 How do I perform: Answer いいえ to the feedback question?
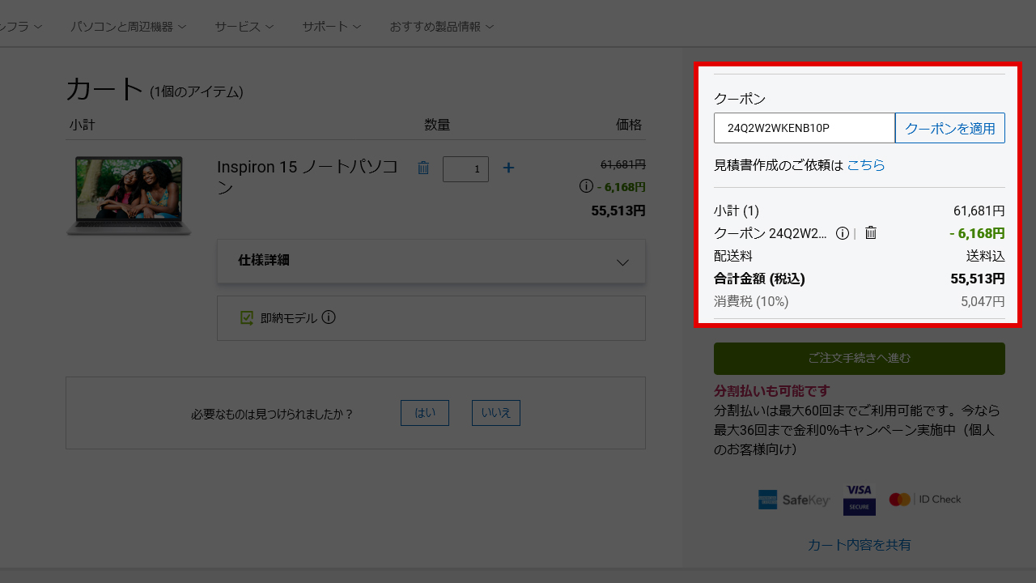[x=496, y=413]
